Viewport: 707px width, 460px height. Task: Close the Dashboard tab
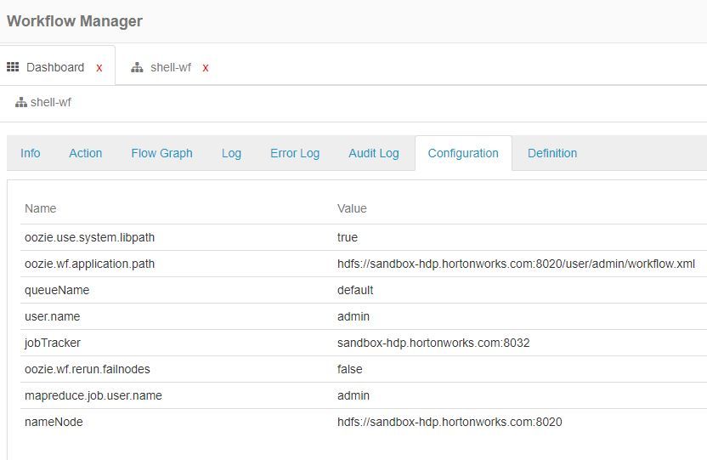click(x=99, y=67)
